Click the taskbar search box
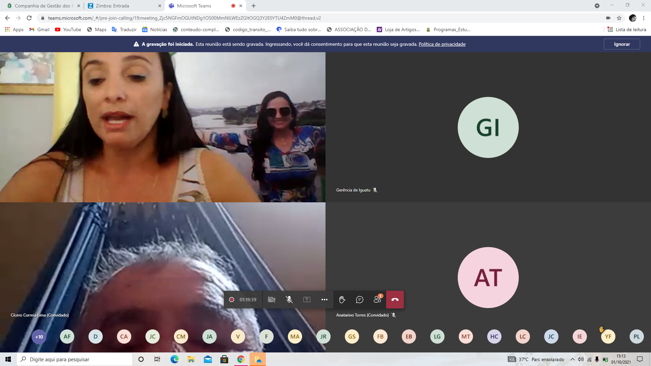651x366 pixels. (75, 359)
